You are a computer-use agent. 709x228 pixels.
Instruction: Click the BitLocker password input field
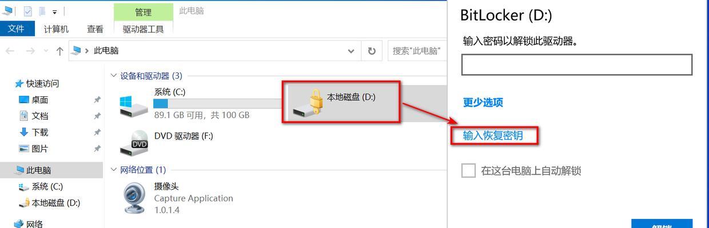click(577, 65)
